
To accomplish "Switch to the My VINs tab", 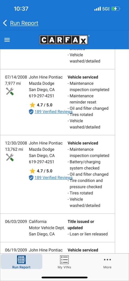I will pos(64,262).
